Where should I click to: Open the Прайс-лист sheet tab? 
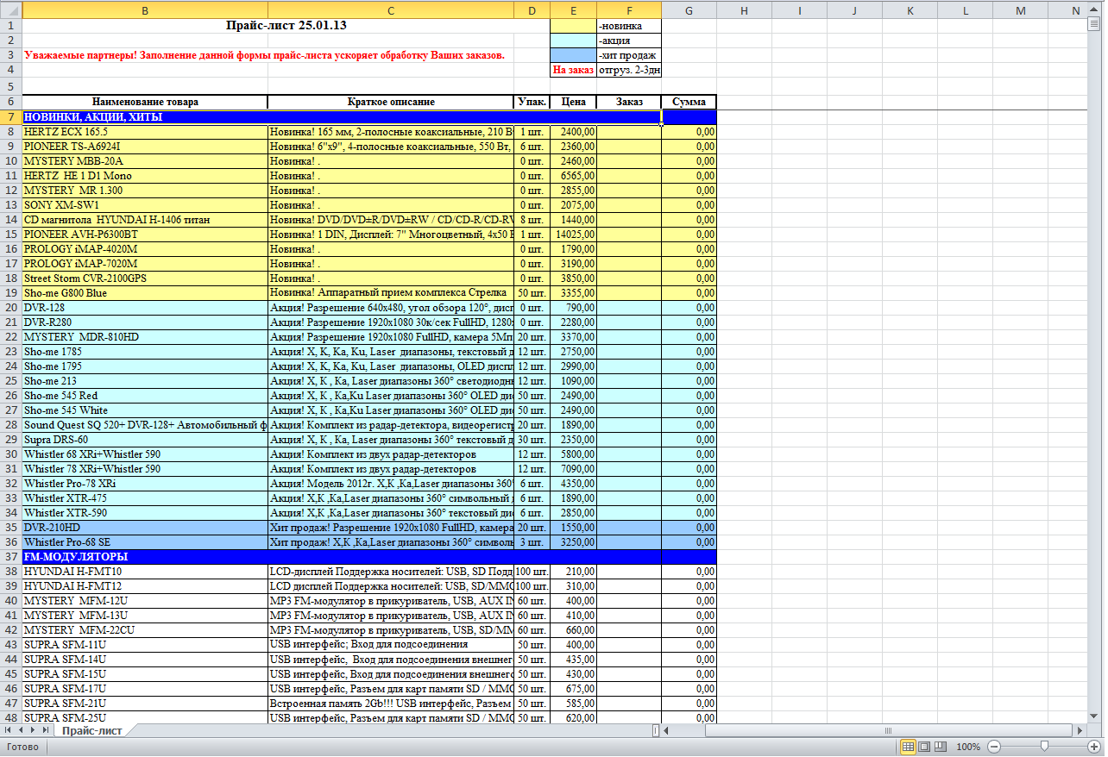click(x=91, y=730)
